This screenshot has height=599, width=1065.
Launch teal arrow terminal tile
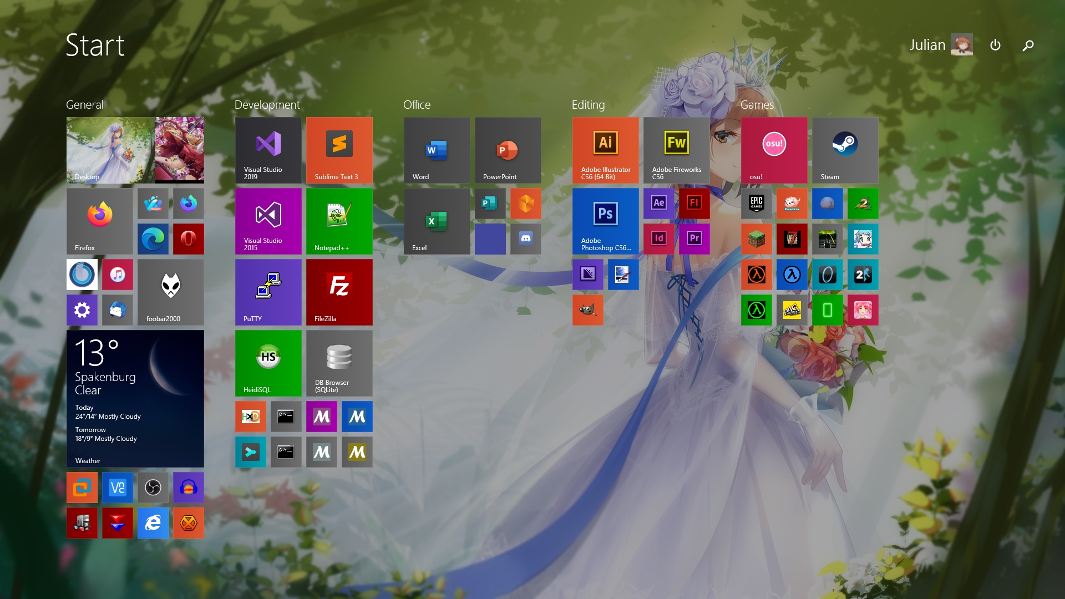pyautogui.click(x=251, y=452)
